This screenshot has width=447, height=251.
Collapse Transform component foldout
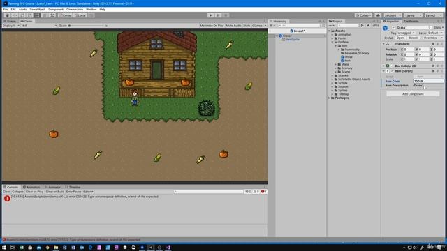[383, 44]
